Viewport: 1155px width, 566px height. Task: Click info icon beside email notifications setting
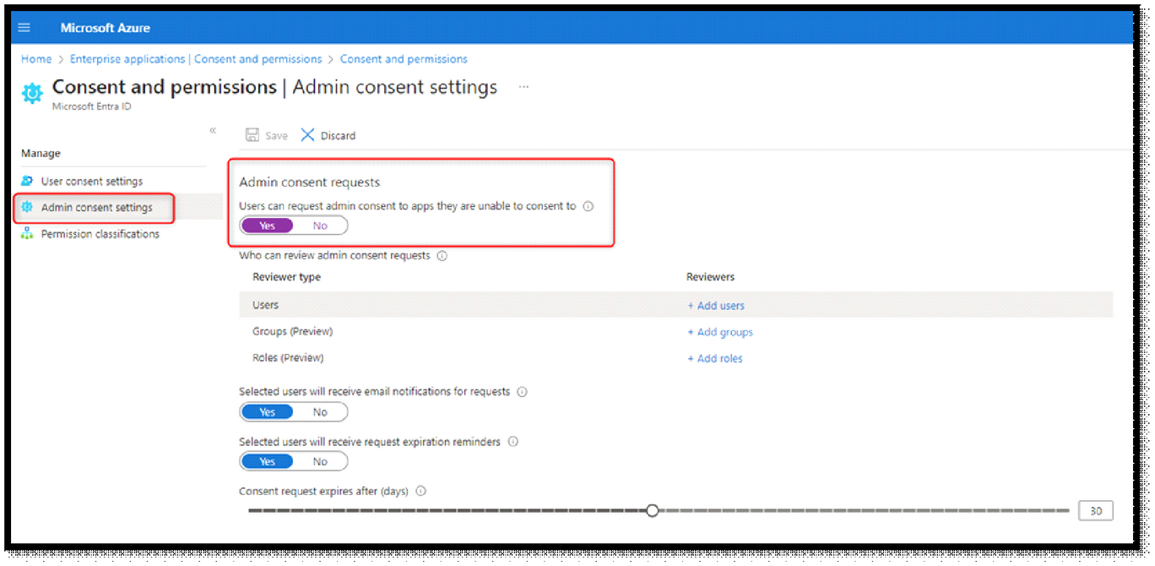pyautogui.click(x=522, y=392)
